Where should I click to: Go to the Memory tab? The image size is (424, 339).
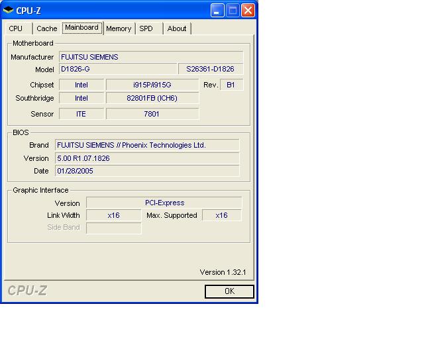[x=119, y=28]
